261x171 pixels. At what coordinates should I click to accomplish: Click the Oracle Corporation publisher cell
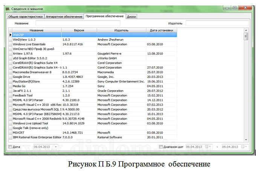(121, 91)
